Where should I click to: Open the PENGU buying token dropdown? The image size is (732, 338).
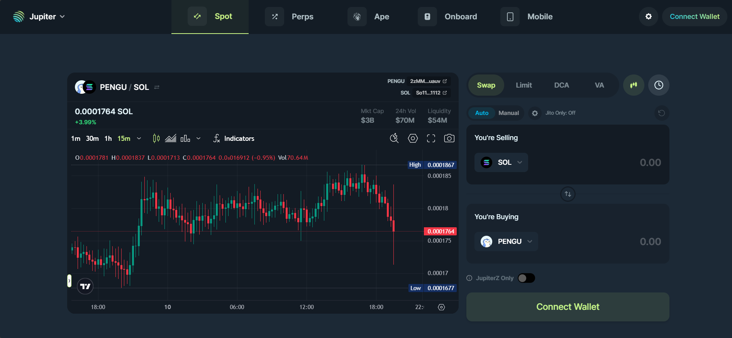click(x=506, y=242)
